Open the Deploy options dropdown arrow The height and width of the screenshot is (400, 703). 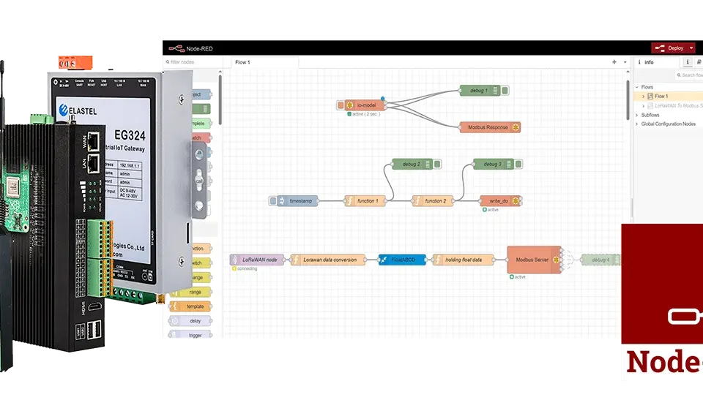click(x=691, y=48)
